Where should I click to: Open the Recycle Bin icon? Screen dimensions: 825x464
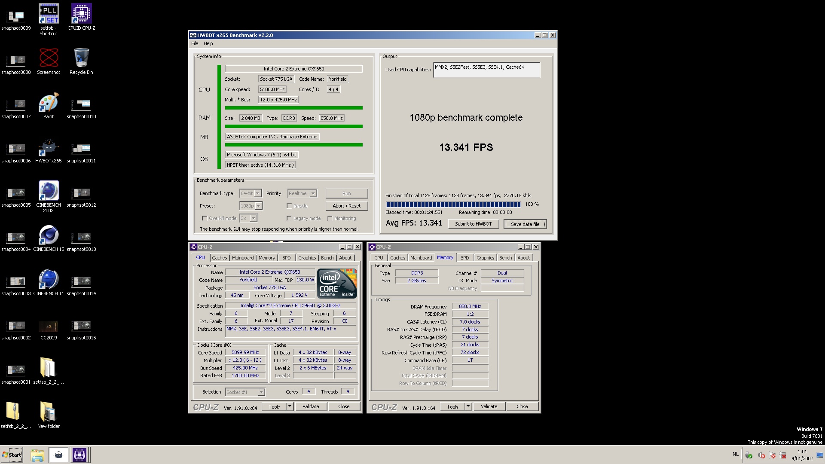(x=81, y=61)
